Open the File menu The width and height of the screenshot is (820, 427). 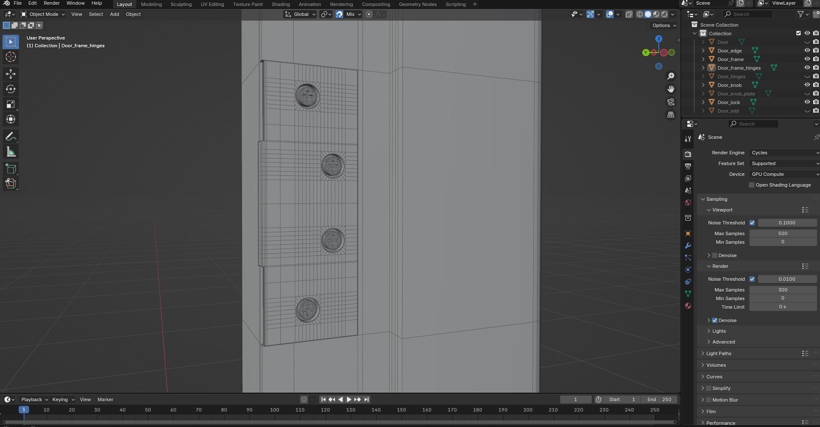click(18, 3)
